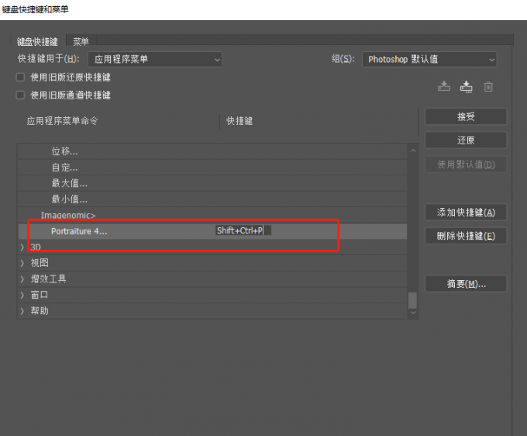The image size is (527, 436).
Task: Click the 使用默认值(D) button
Action: pos(466,164)
